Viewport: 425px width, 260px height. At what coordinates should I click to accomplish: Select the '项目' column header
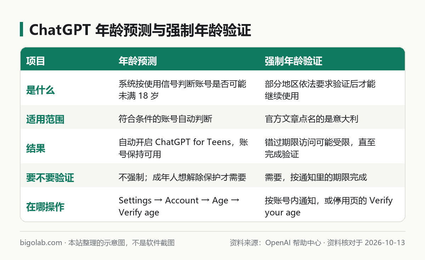(35, 61)
